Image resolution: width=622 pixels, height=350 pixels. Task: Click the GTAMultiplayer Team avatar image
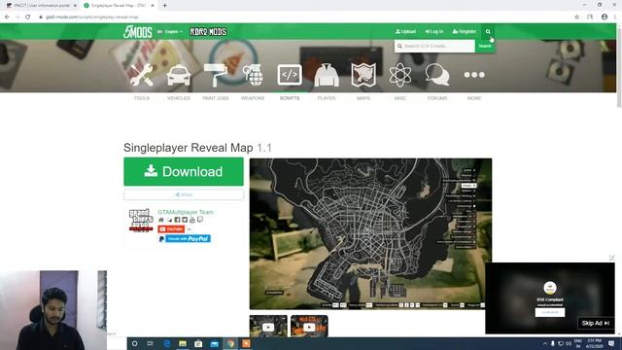tap(141, 221)
